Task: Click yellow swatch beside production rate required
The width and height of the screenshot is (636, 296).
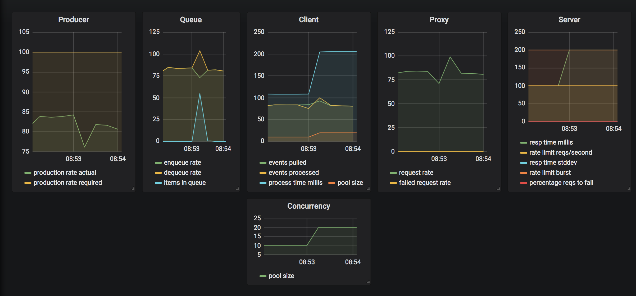Action: (28, 183)
